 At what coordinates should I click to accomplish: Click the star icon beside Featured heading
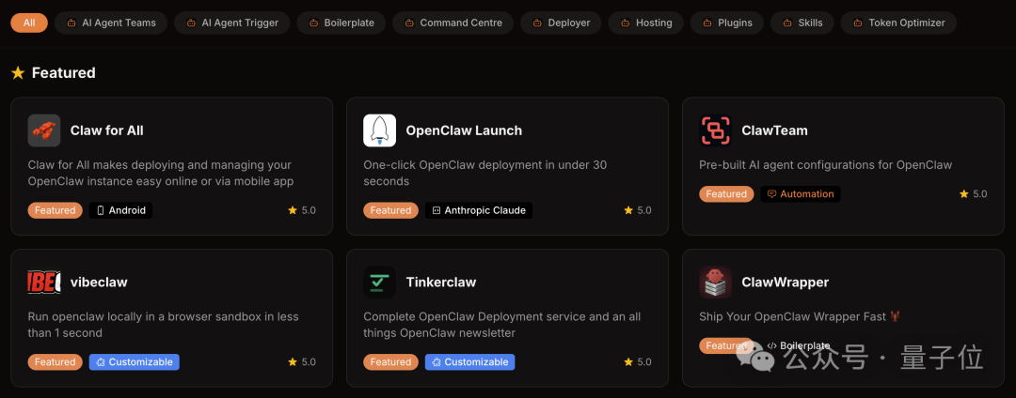(18, 73)
